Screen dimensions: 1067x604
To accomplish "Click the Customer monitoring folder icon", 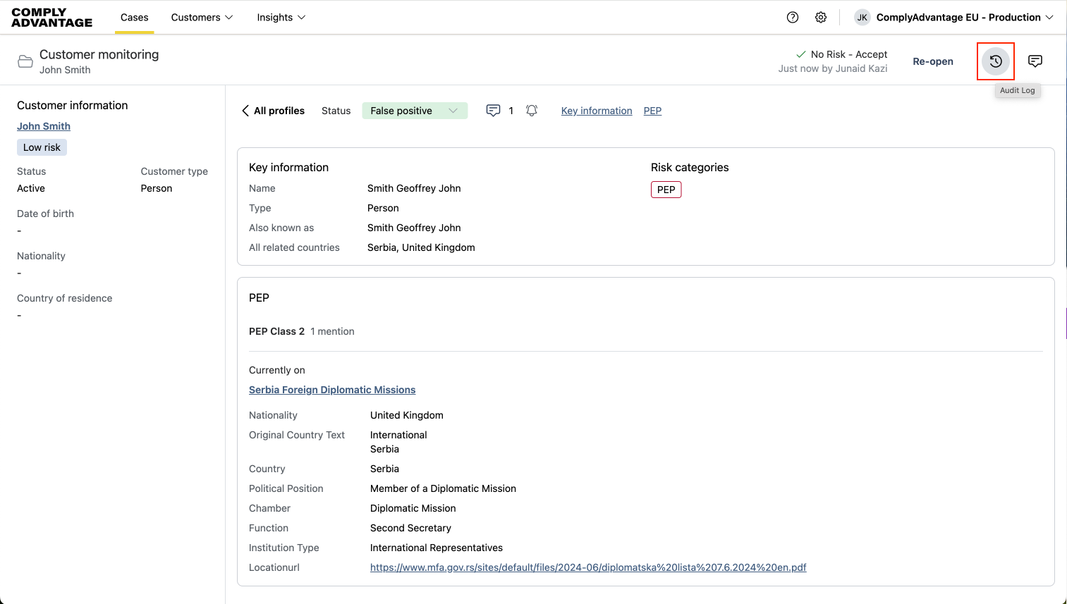I will 25,61.
